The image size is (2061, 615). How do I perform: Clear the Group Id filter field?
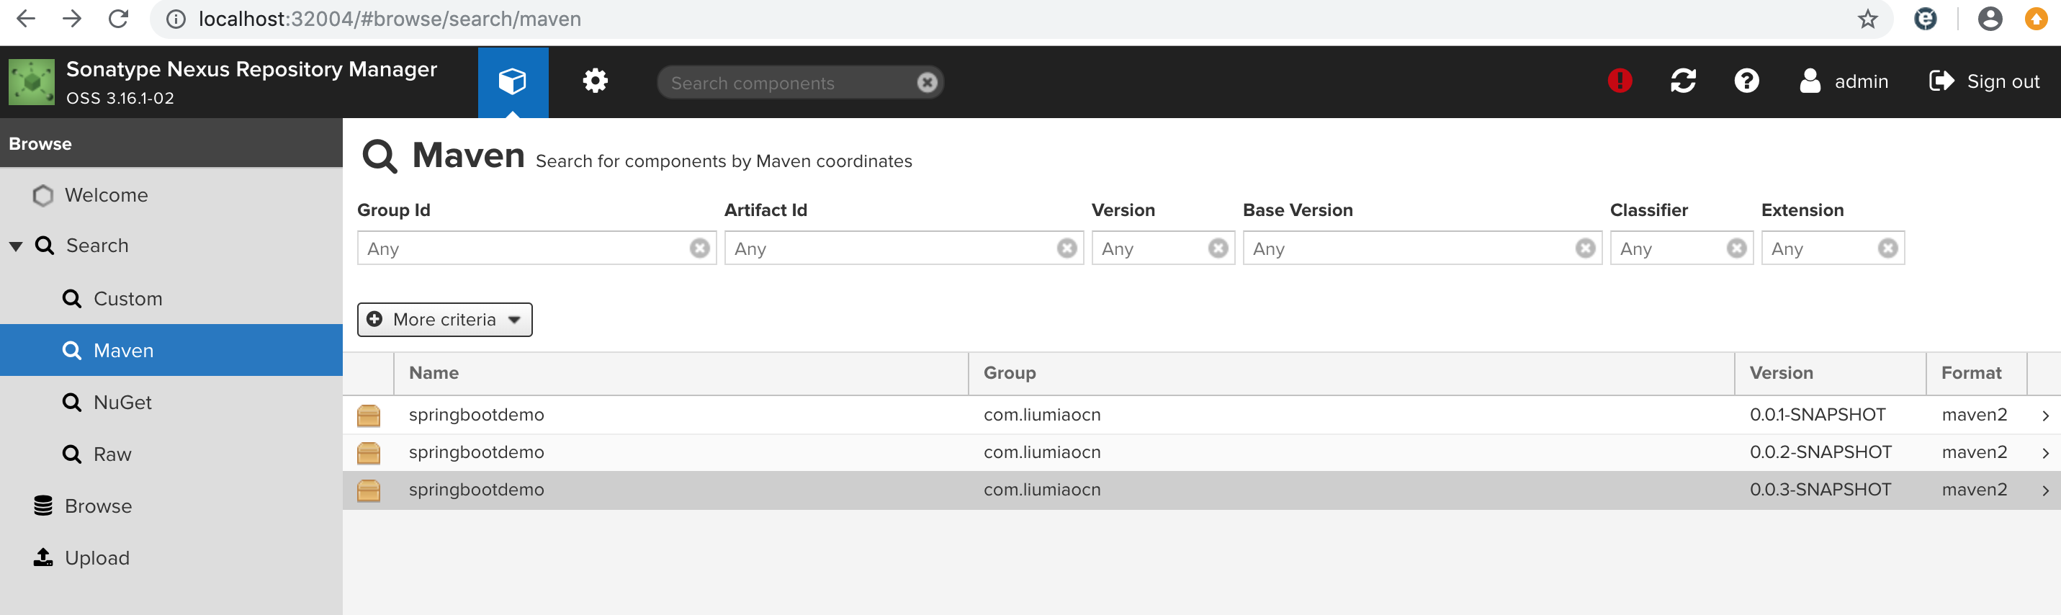[699, 248]
